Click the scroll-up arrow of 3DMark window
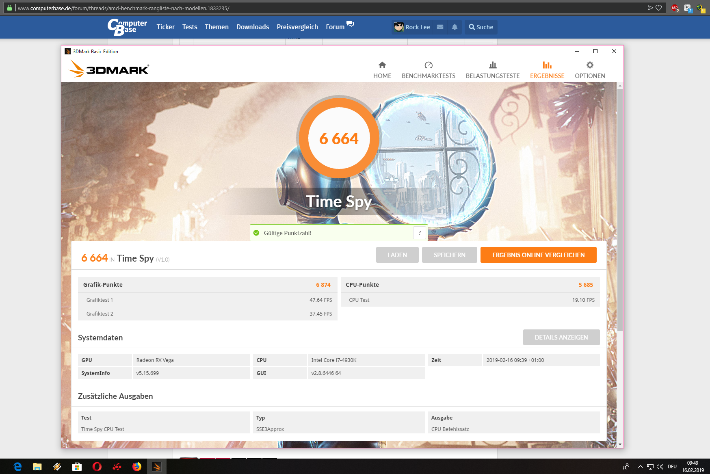 click(x=620, y=86)
